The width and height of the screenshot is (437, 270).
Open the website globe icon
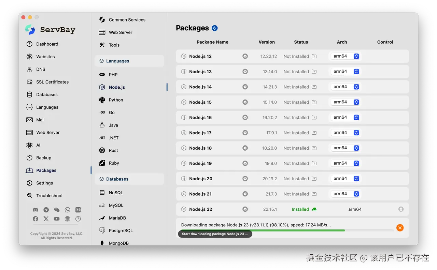(67, 219)
